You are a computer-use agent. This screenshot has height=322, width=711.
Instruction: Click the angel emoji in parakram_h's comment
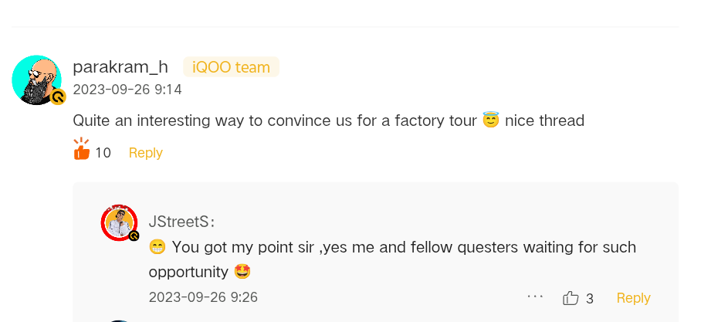click(x=491, y=120)
